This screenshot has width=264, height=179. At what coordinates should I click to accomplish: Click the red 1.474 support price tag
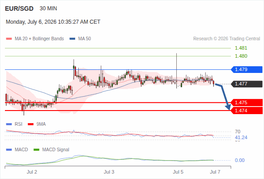point(247,111)
